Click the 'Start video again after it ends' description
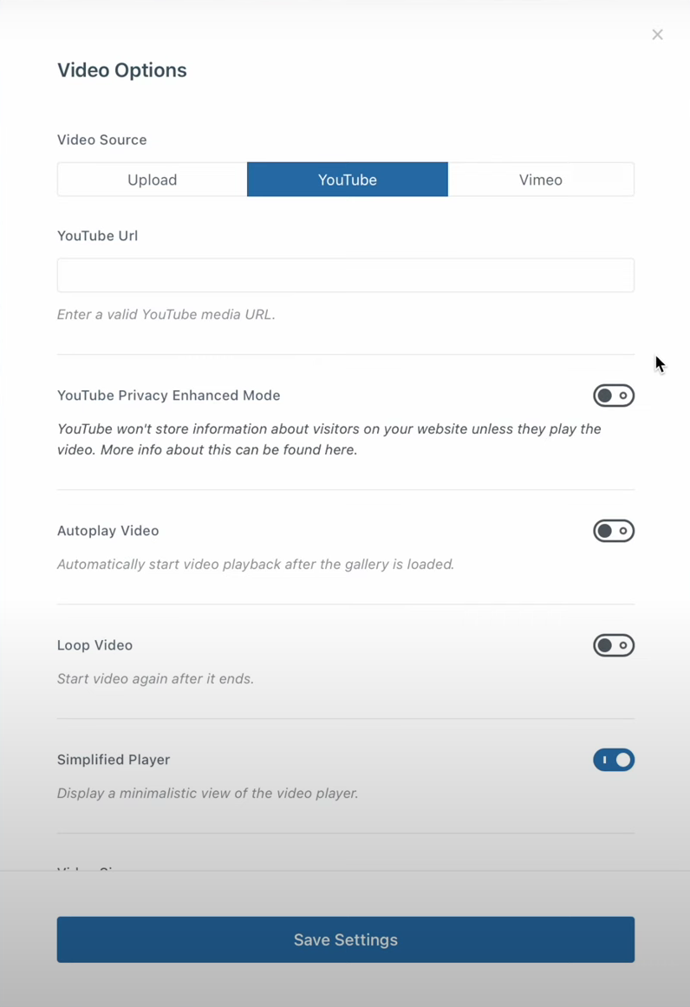The height and width of the screenshot is (1007, 690). click(156, 679)
